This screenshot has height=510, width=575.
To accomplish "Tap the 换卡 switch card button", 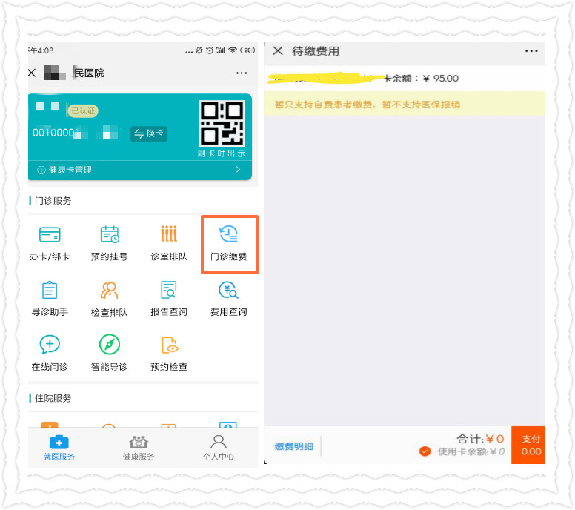I will 149,133.
